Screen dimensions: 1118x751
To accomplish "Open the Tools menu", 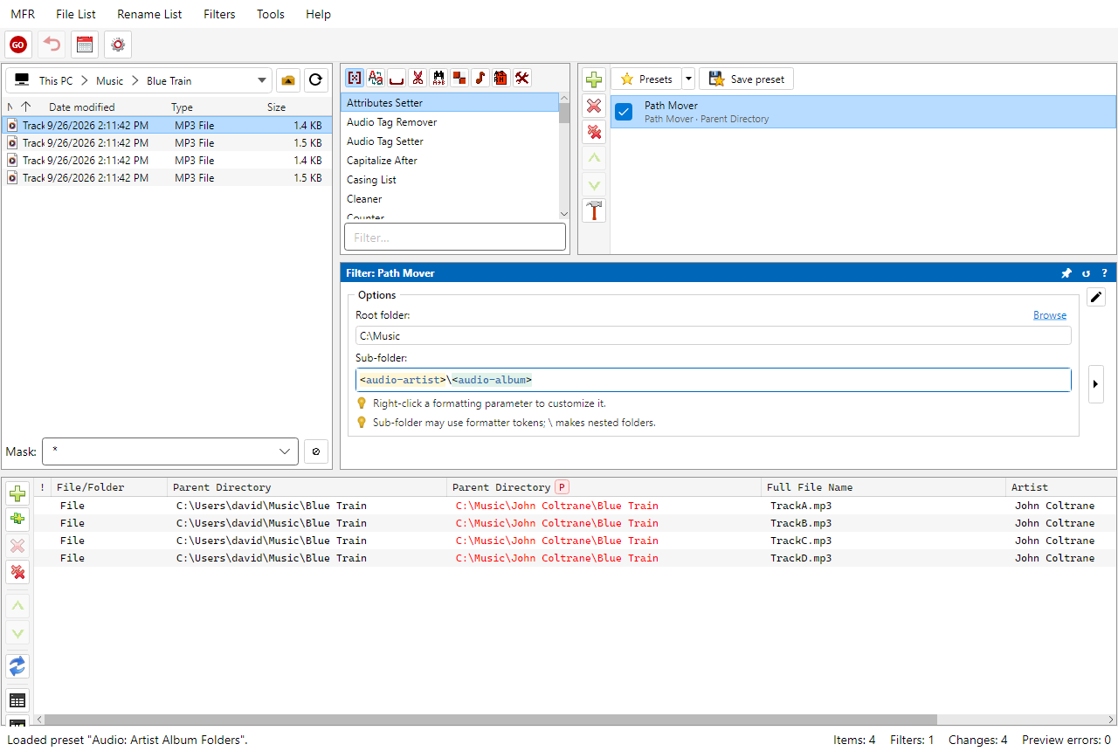I will point(271,14).
